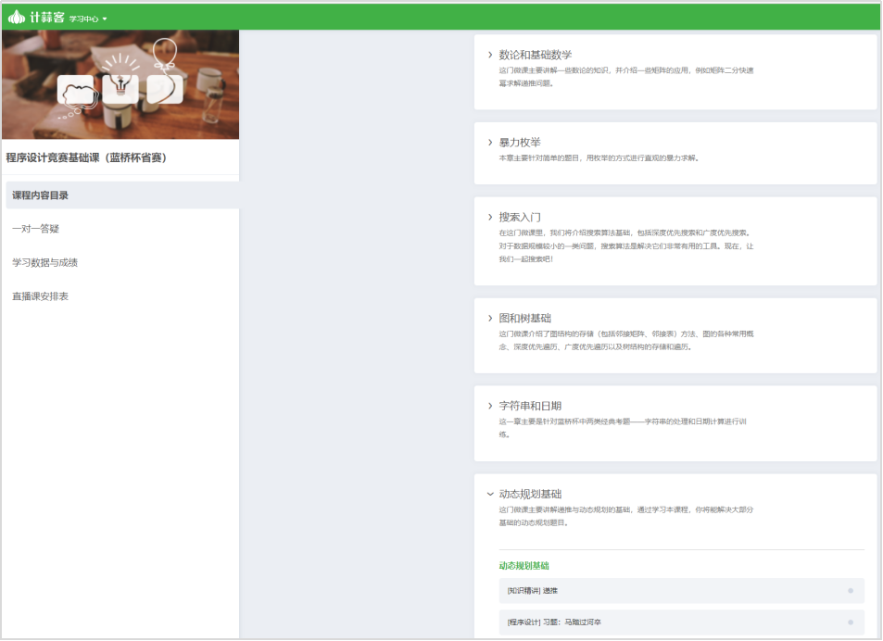Expand the 图和树基础 chapter chevron
This screenshot has height=641, width=883.
tap(490, 318)
